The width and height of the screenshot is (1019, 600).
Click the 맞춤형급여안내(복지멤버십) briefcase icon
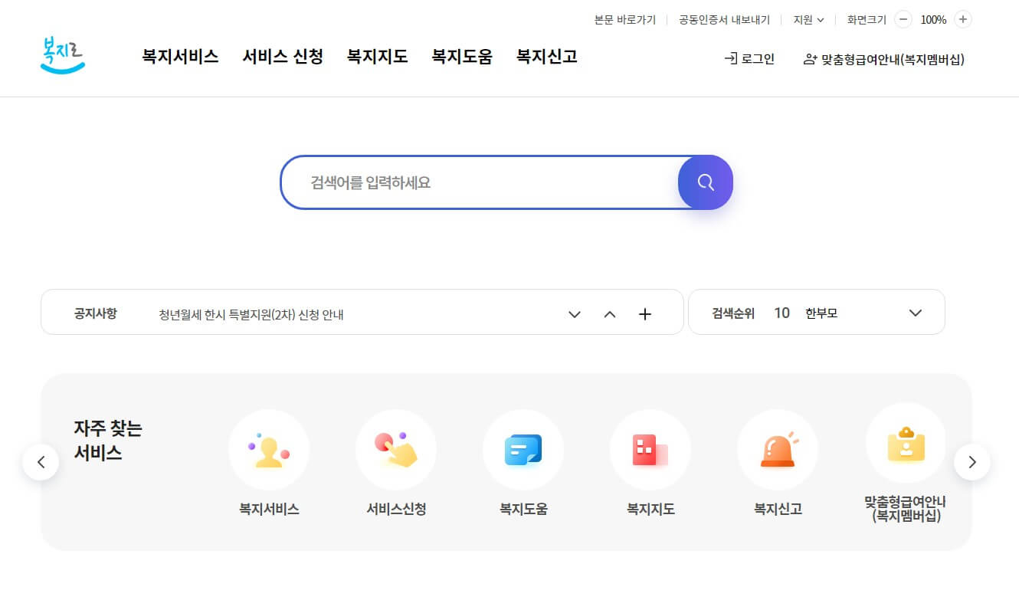tap(906, 443)
